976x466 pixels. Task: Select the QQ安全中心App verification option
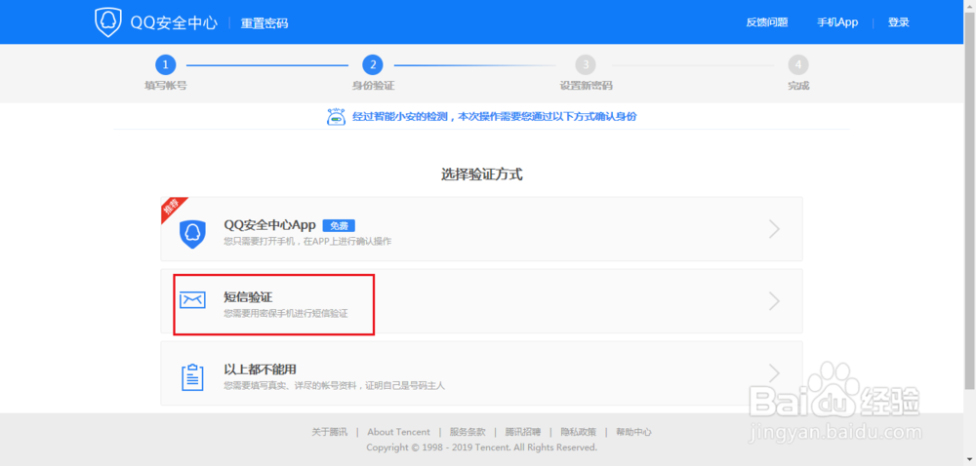(481, 229)
